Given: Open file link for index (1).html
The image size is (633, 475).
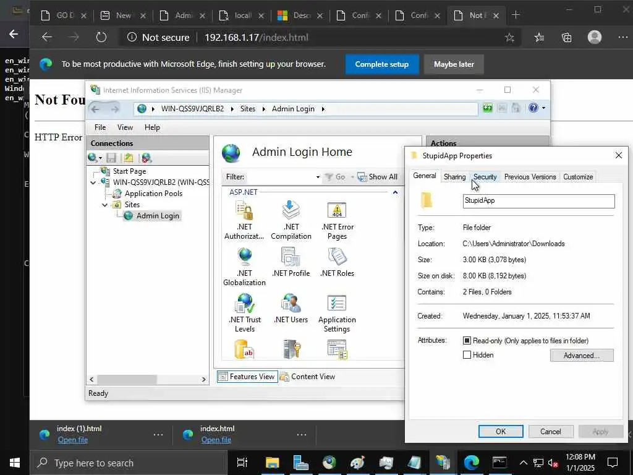Looking at the screenshot, I should pos(73,440).
